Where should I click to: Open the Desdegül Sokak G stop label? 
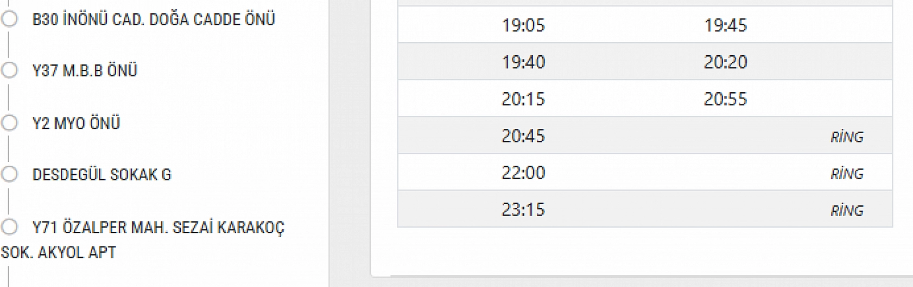pyautogui.click(x=102, y=174)
